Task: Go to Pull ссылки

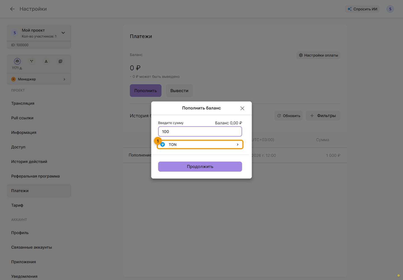Action: [x=39, y=118]
